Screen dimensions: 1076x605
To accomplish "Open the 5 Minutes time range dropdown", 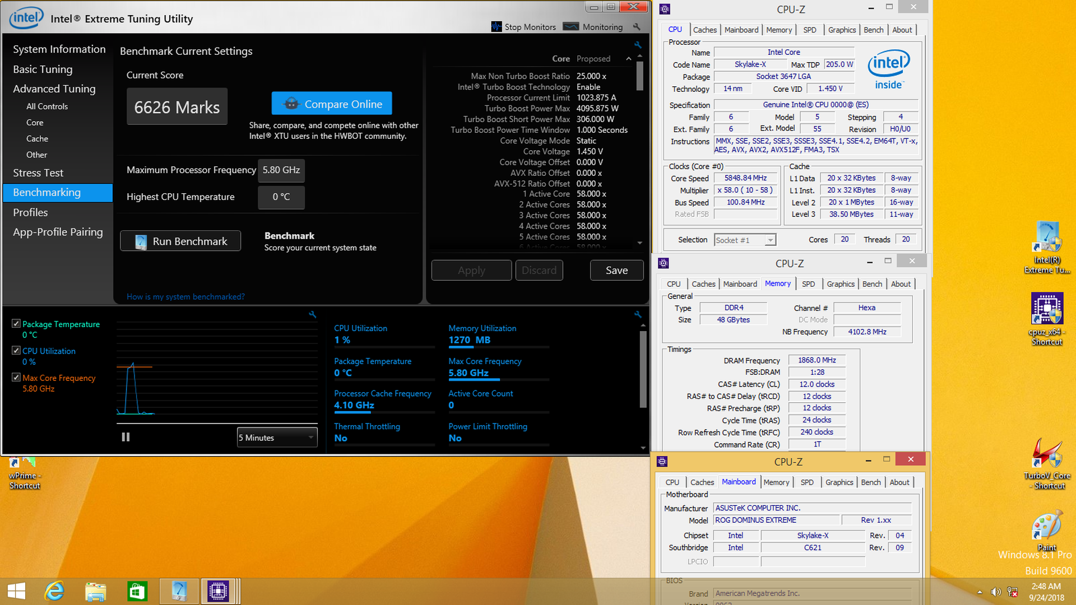I will click(277, 438).
